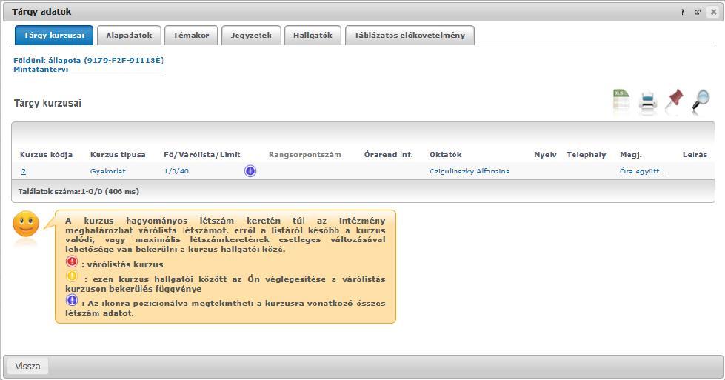This screenshot has height=380, width=725.
Task: Open the Témakör tab
Action: tap(191, 35)
